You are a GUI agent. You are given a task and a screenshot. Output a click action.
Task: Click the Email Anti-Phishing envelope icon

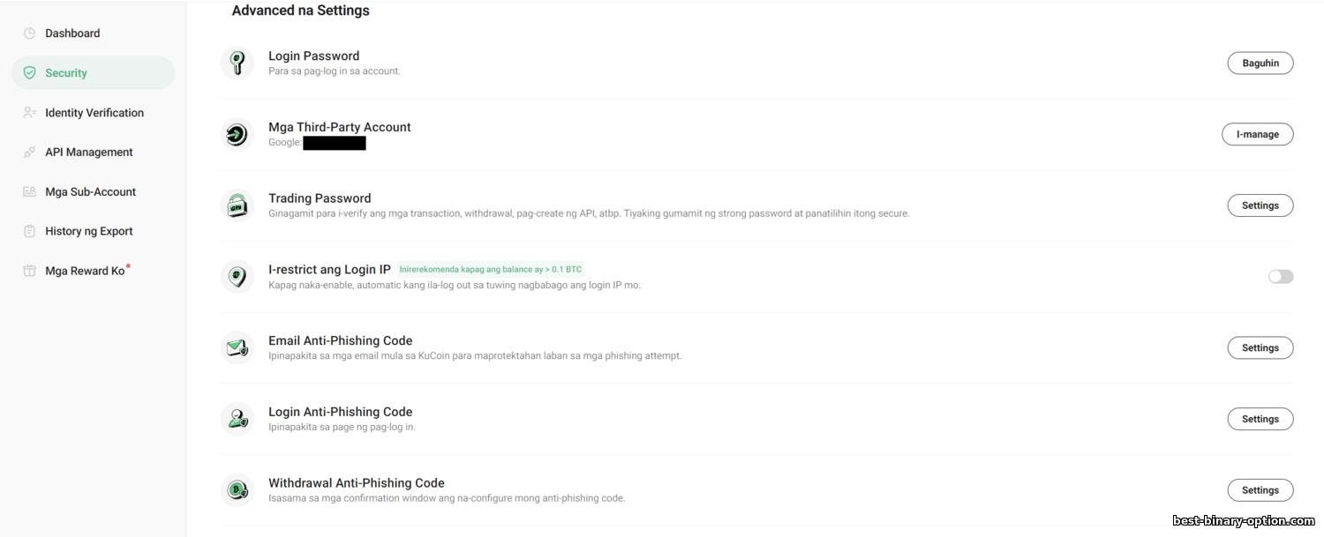click(237, 348)
